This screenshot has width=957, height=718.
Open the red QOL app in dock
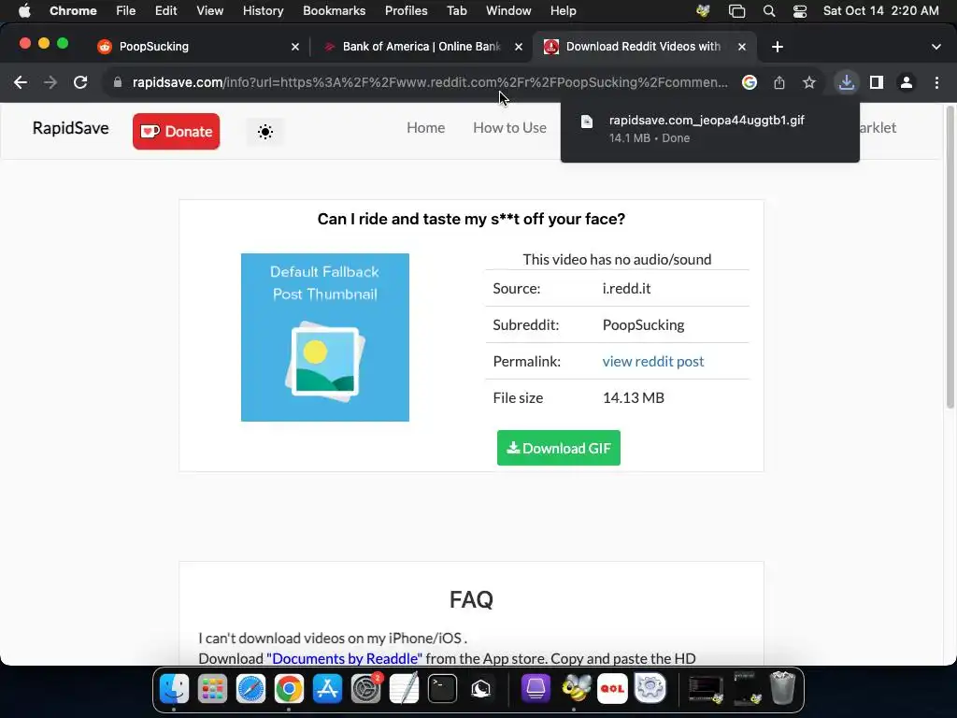point(612,689)
